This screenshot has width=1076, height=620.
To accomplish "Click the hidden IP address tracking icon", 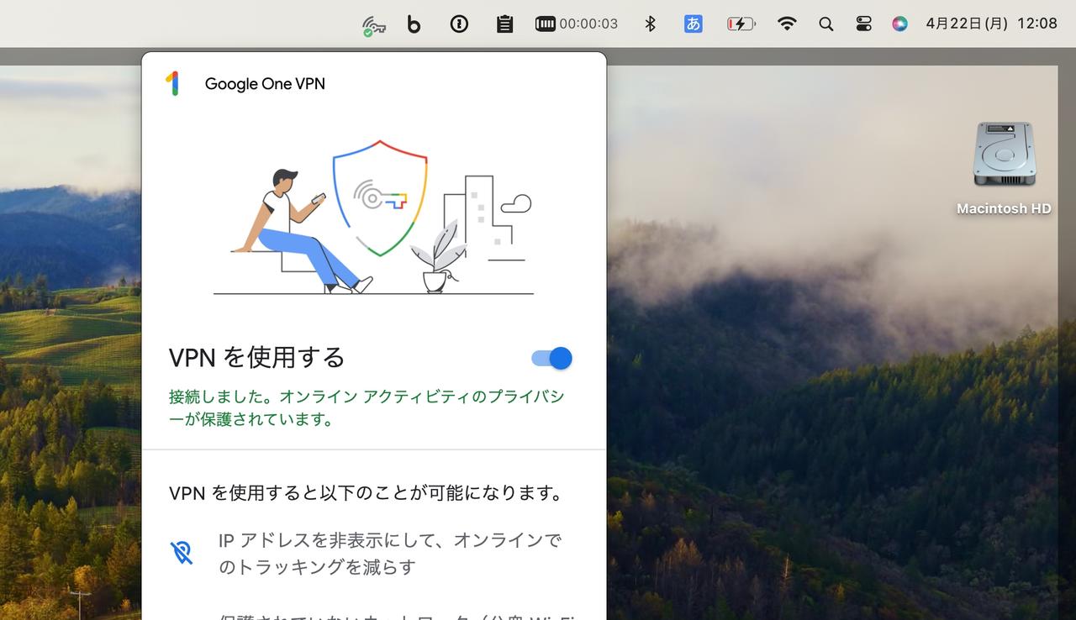I will tap(182, 552).
